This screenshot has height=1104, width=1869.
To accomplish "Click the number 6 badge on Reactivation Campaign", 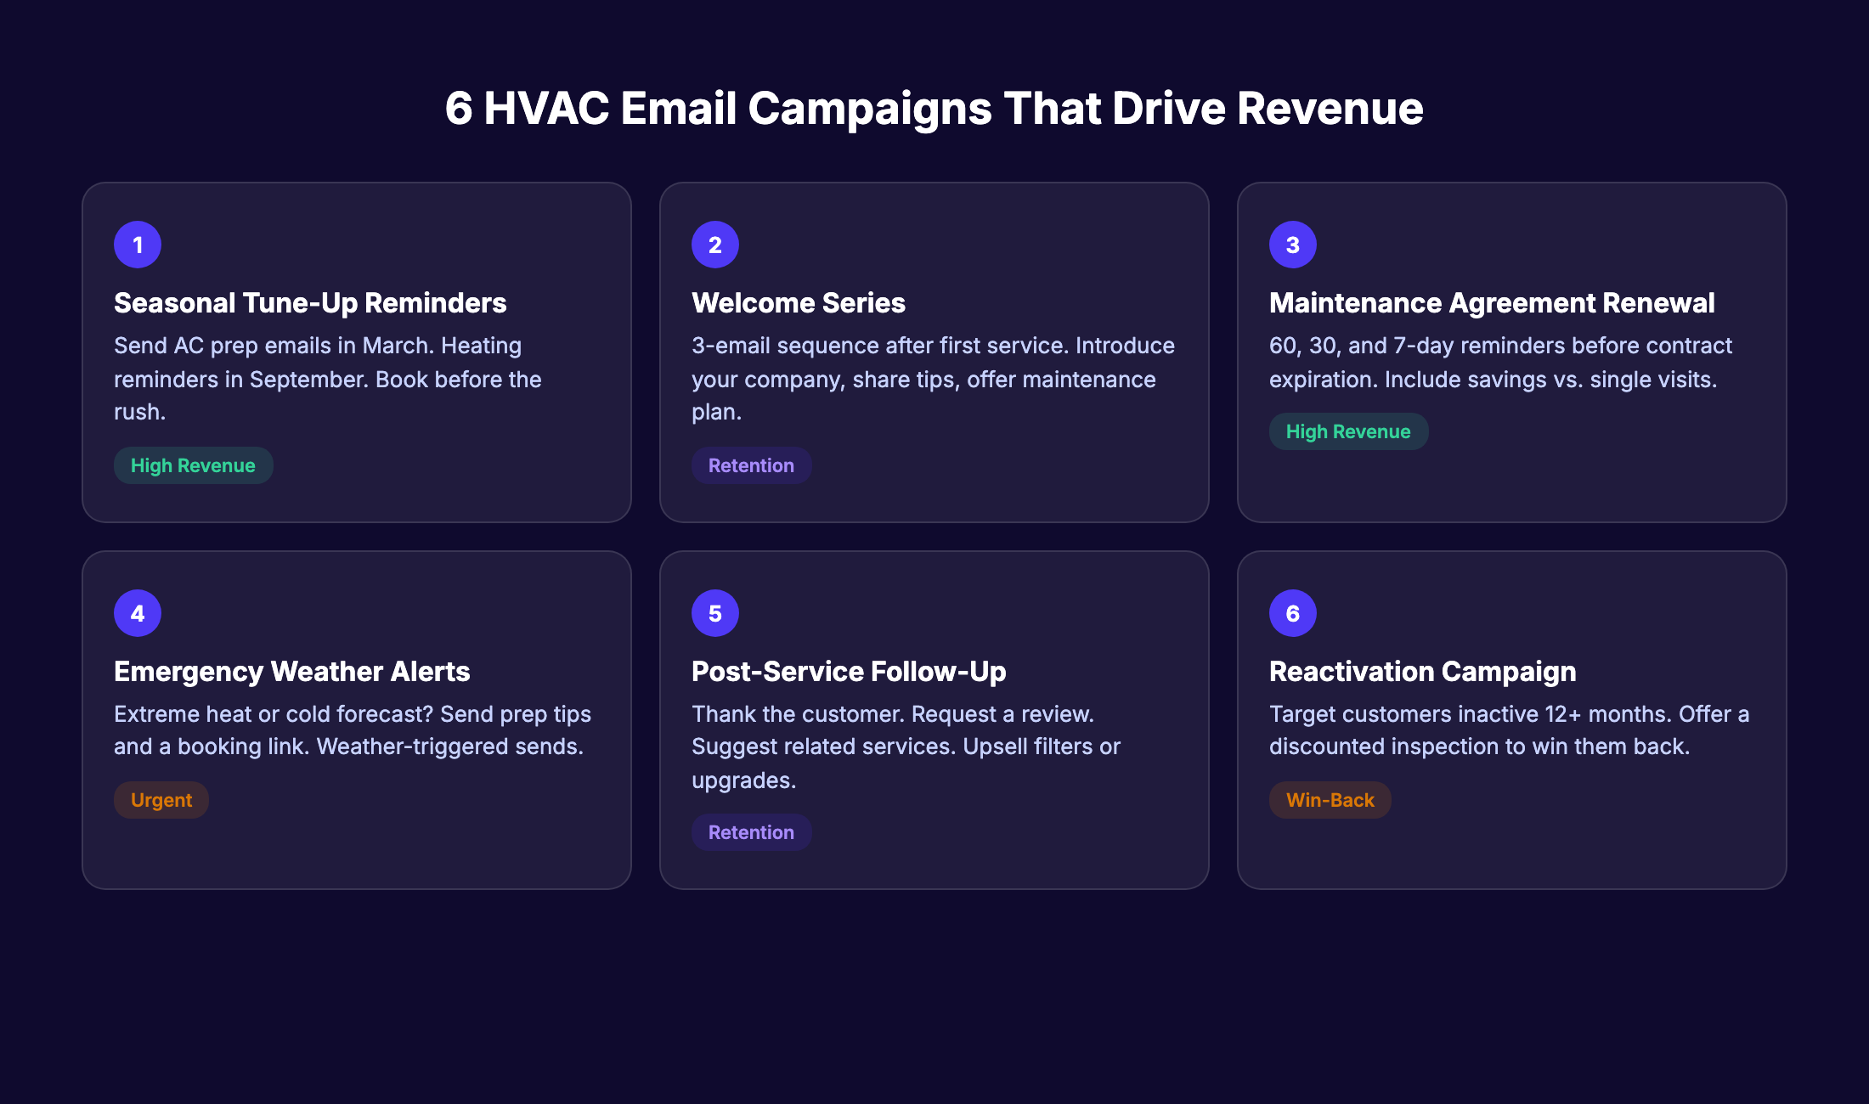I will click(x=1292, y=612).
